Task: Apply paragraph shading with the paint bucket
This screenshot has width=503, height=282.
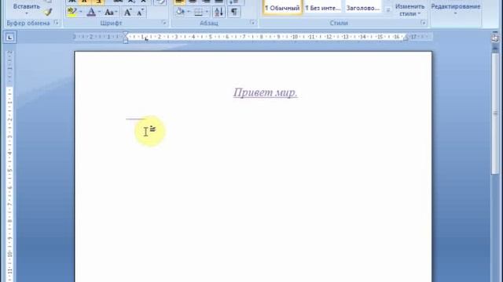Action: [180, 13]
